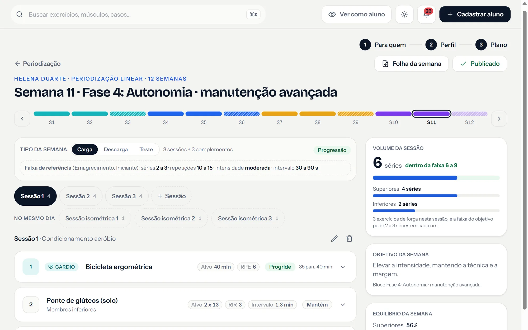
Task: Go back via the Periodização arrow icon
Action: pyautogui.click(x=17, y=64)
